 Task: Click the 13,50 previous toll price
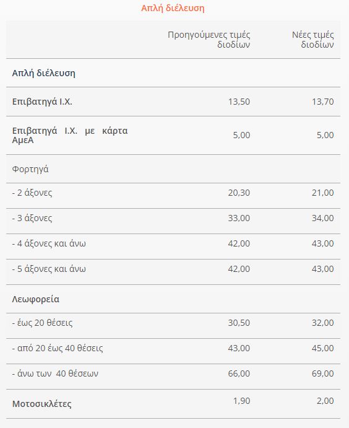tap(239, 102)
